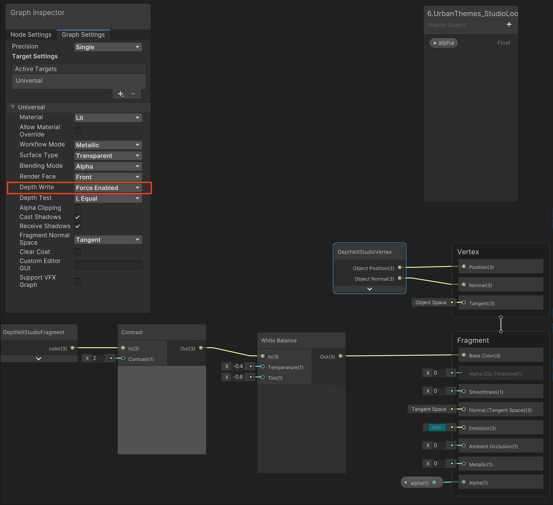This screenshot has width=553, height=505.
Task: Click the Base Color input port
Action: 464,355
